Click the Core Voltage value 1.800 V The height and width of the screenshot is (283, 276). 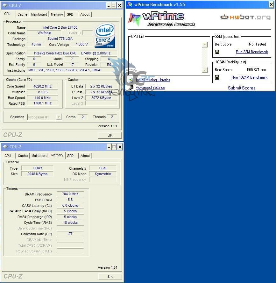coord(82,44)
